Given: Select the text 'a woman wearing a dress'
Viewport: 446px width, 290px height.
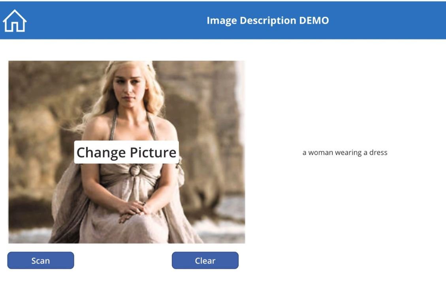Looking at the screenshot, I should coord(345,153).
